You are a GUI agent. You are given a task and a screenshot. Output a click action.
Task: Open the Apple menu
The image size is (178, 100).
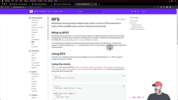tap(3, 1)
